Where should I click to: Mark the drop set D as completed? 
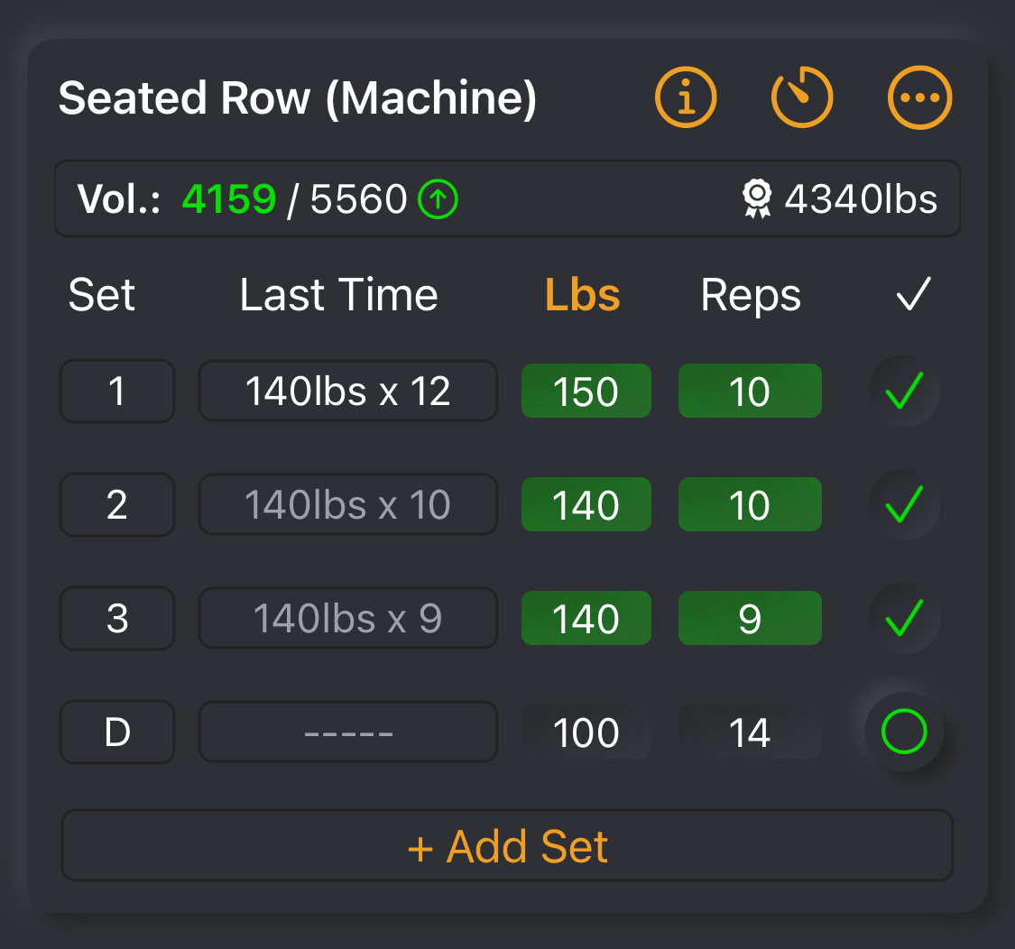tap(904, 732)
